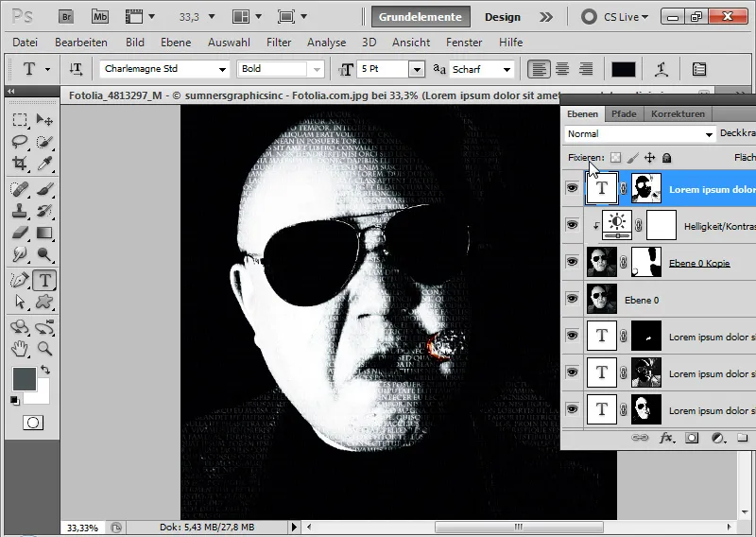Select the Path Selection tool
Image resolution: width=756 pixels, height=537 pixels.
(x=19, y=302)
